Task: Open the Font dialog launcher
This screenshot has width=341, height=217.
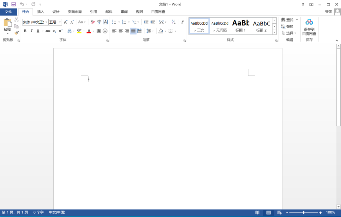Action: (107, 40)
